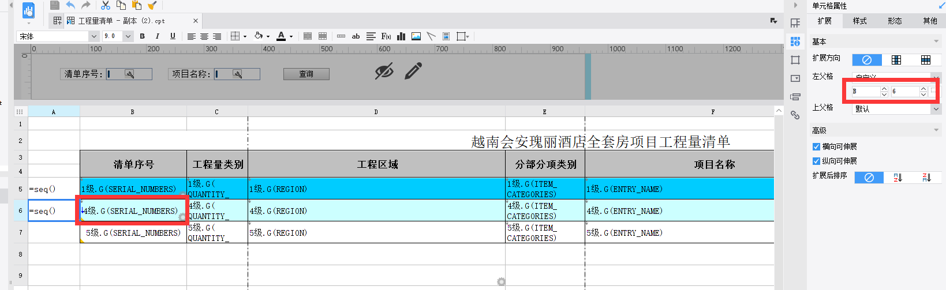Insert plain text ab element
The image size is (946, 290).
pos(356,36)
